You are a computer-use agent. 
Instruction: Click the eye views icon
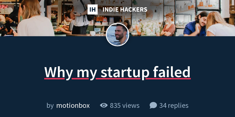click(104, 105)
